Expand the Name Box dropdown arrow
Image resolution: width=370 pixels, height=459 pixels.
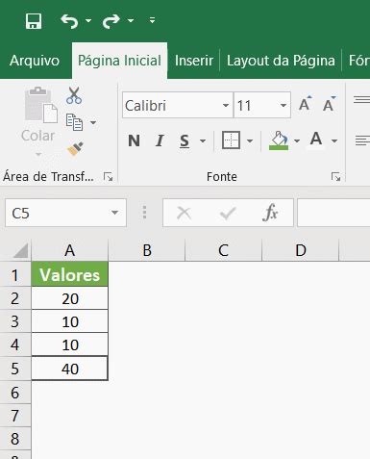pyautogui.click(x=114, y=213)
